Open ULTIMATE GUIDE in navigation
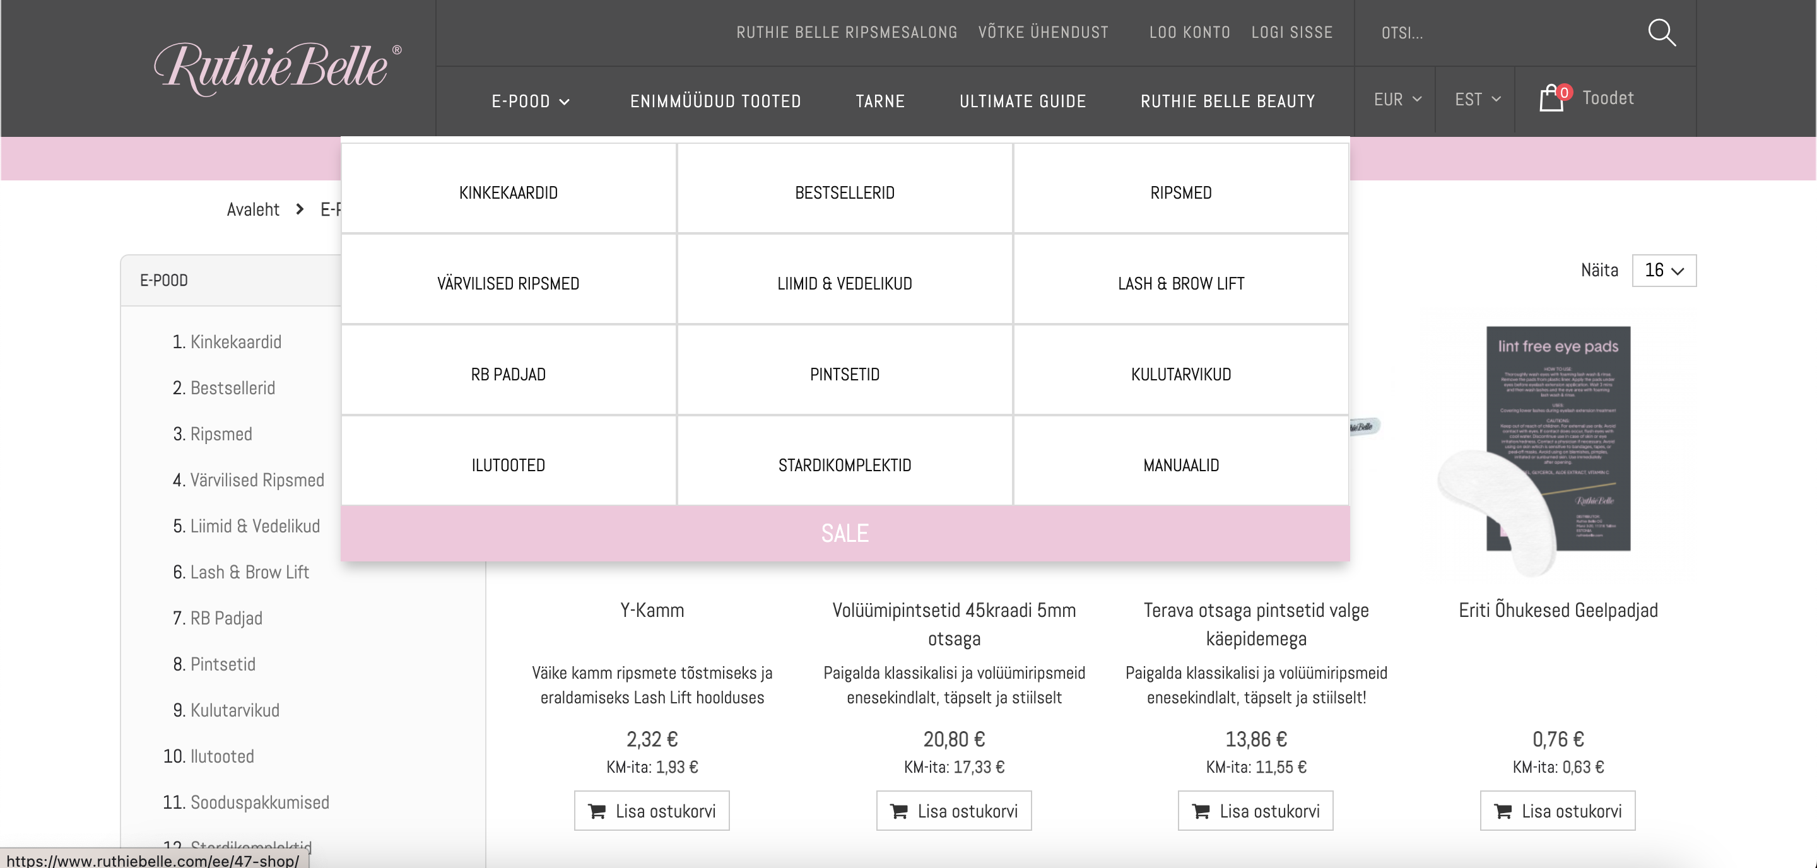The height and width of the screenshot is (868, 1817). [x=1022, y=102]
